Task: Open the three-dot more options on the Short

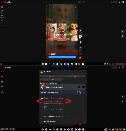Action: [x=80, y=54]
